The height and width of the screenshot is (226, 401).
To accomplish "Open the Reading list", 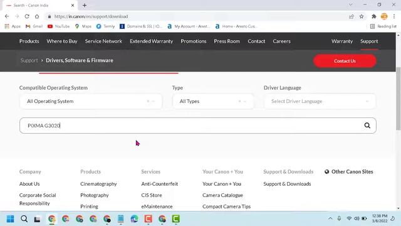I will pyautogui.click(x=383, y=26).
